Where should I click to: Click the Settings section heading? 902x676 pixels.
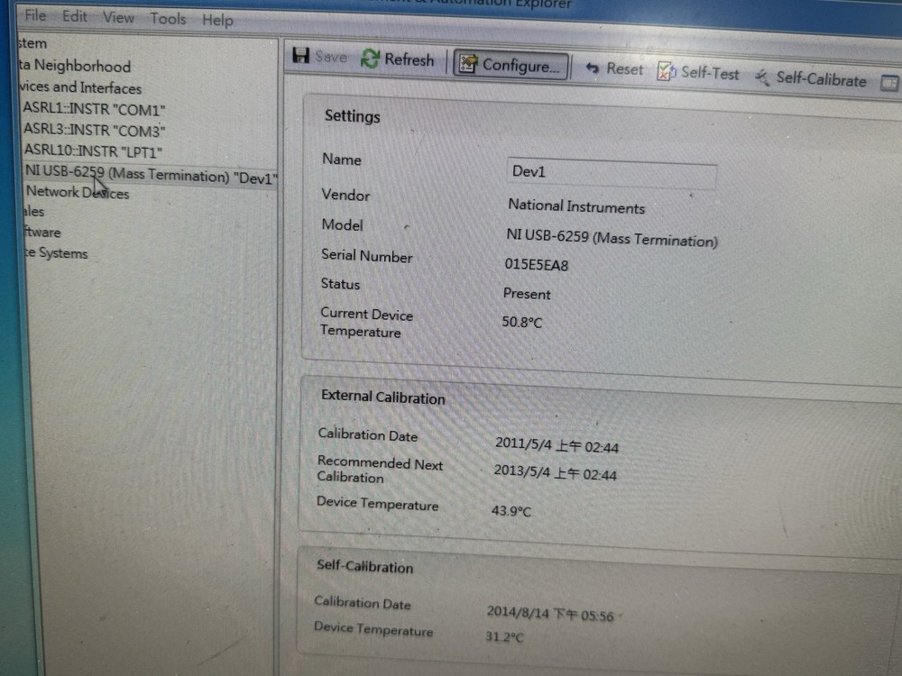pos(352,116)
